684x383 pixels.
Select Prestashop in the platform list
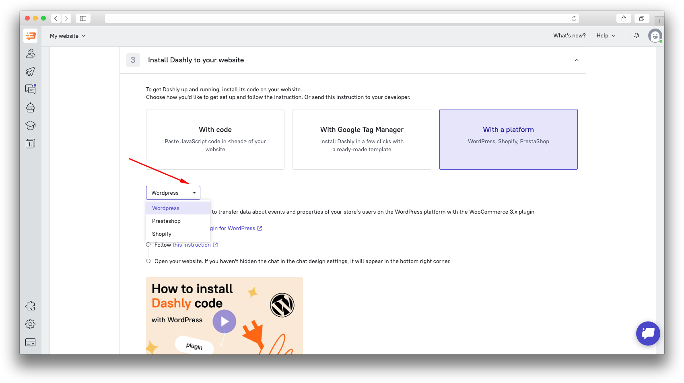point(178,221)
